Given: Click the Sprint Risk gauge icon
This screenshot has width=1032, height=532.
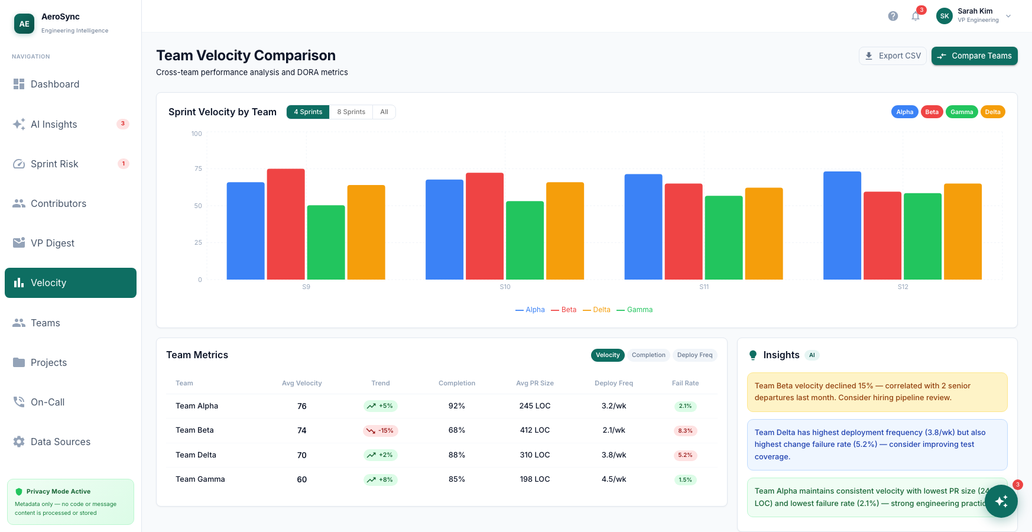Looking at the screenshot, I should coord(19,164).
